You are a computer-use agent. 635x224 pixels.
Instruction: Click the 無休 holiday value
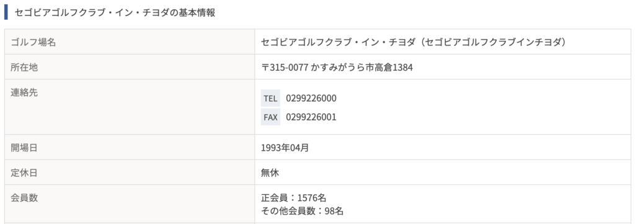[x=270, y=173]
